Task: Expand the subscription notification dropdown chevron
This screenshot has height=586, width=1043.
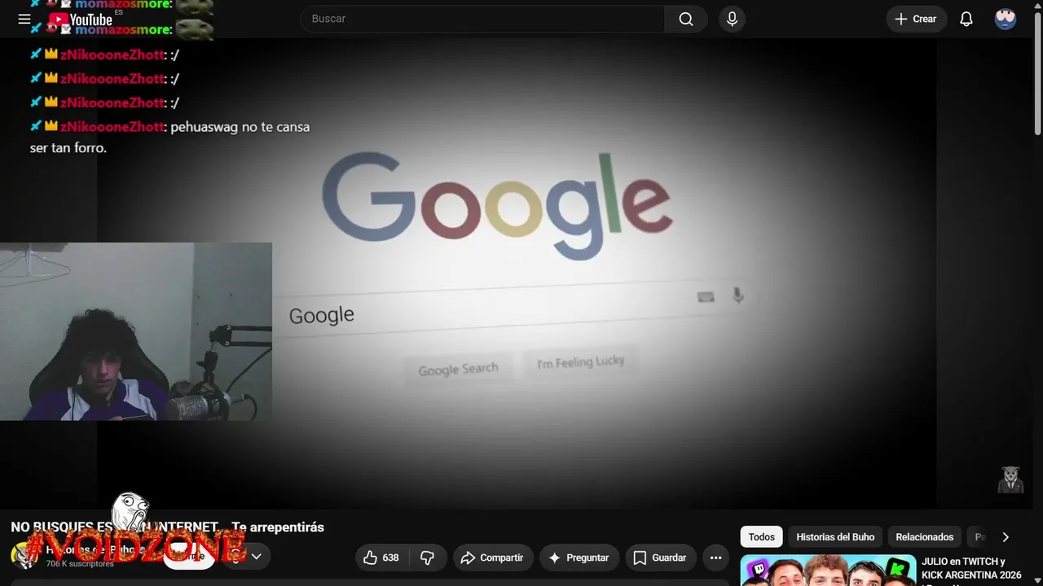Action: [x=256, y=557]
